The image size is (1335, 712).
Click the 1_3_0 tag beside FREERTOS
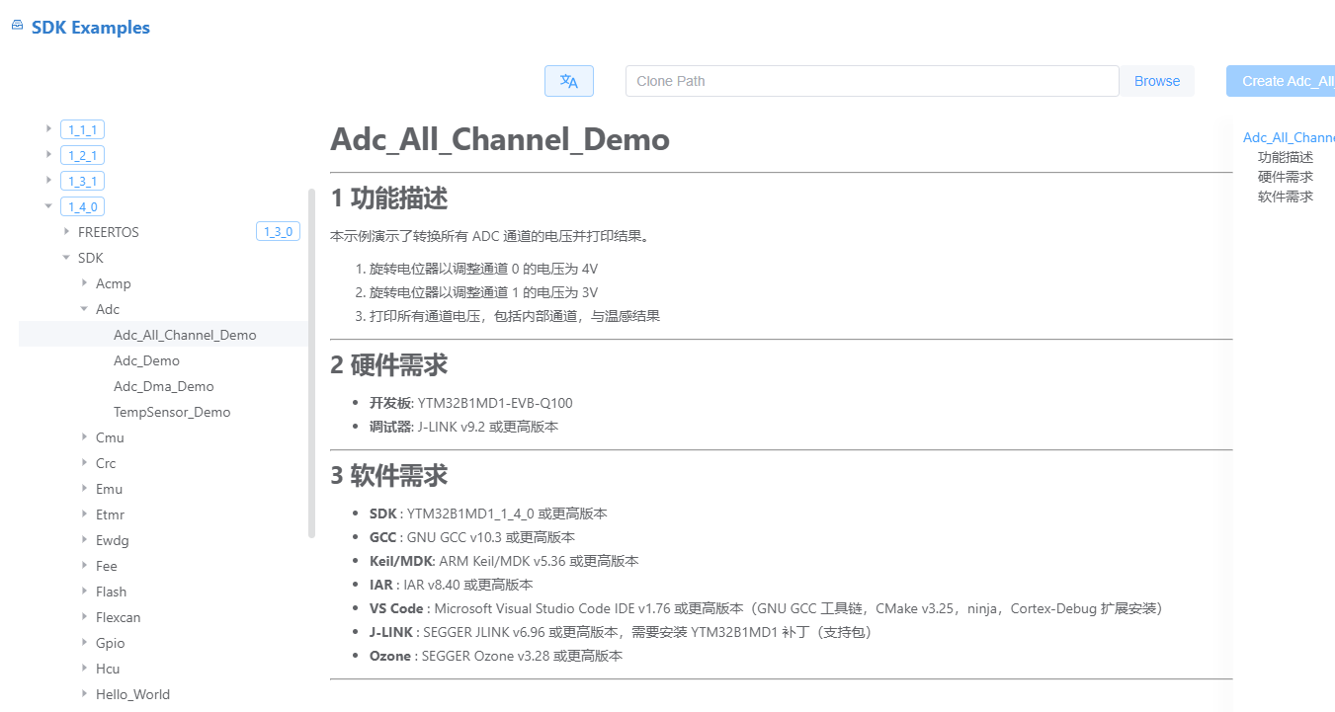(277, 232)
